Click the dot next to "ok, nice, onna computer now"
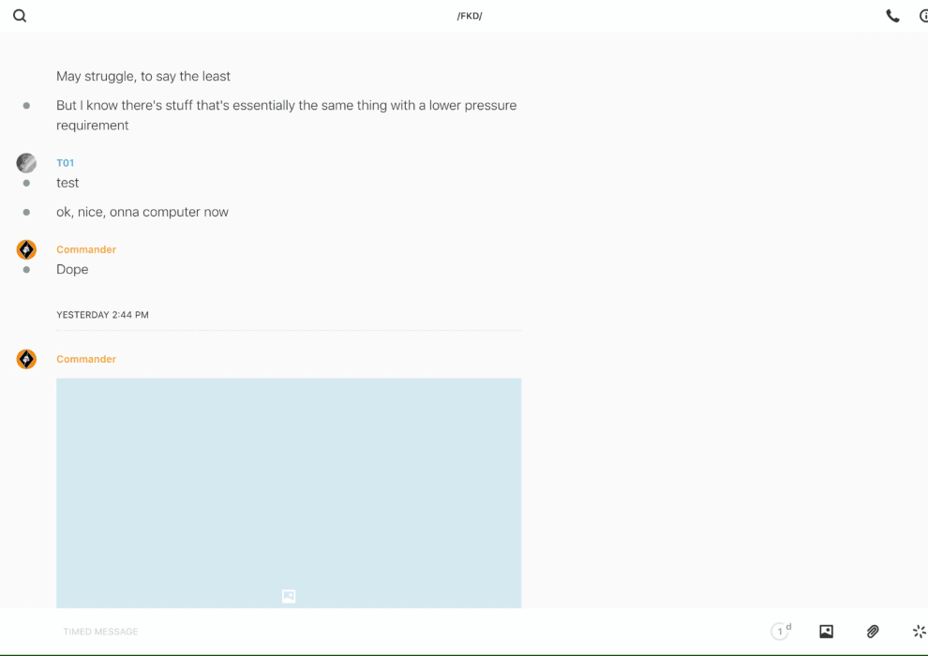Image resolution: width=928 pixels, height=656 pixels. (26, 212)
